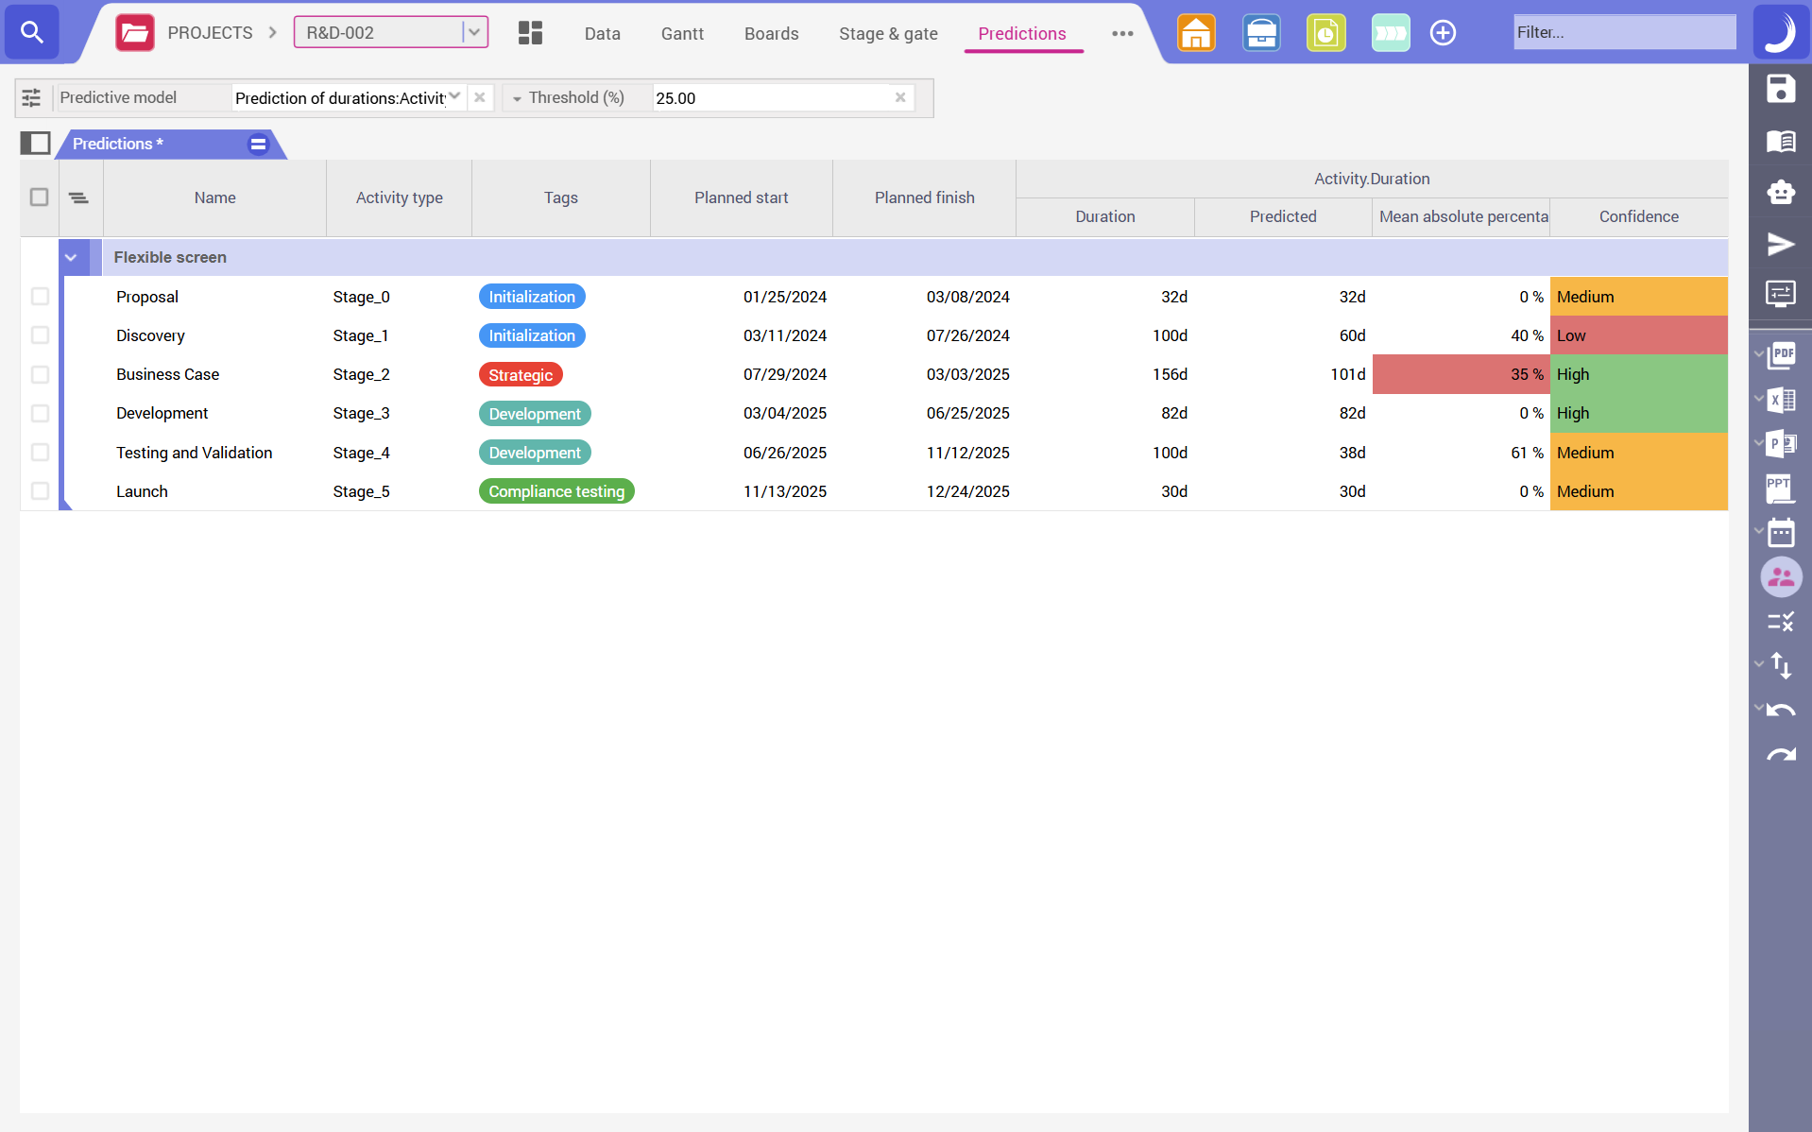Check the Launch row checkbox

[40, 491]
